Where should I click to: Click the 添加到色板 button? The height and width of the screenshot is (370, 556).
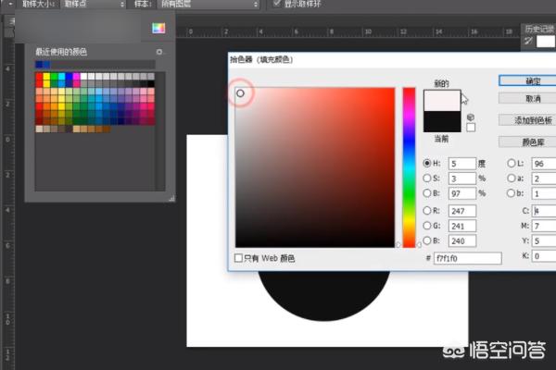pos(529,120)
